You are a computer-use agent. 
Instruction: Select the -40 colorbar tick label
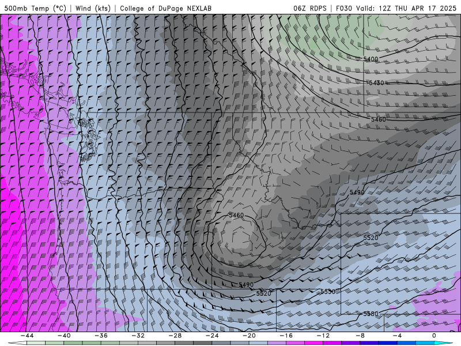tap(64, 336)
